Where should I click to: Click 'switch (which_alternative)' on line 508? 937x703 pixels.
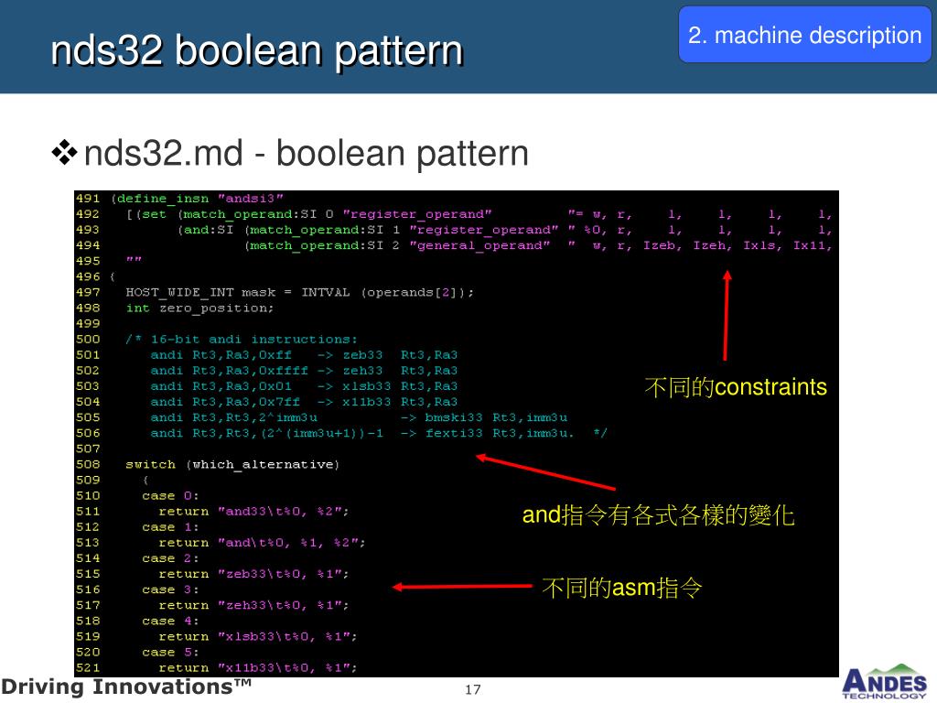click(x=232, y=464)
